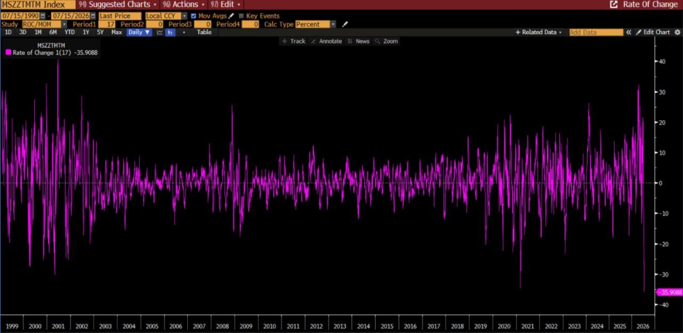Click the magenta legend color swatch
This screenshot has height=333, width=683.
pos(8,53)
